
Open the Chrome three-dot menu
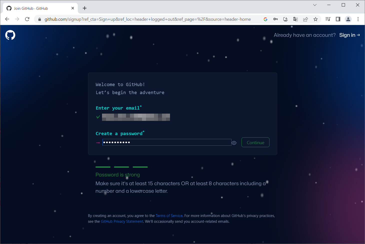click(358, 19)
